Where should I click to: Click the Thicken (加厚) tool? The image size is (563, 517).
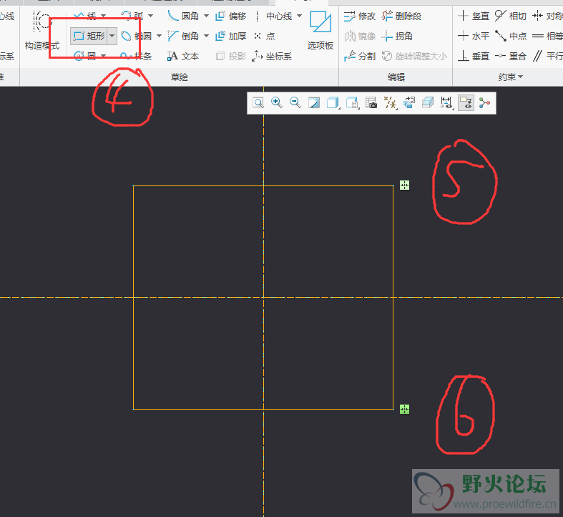click(231, 36)
